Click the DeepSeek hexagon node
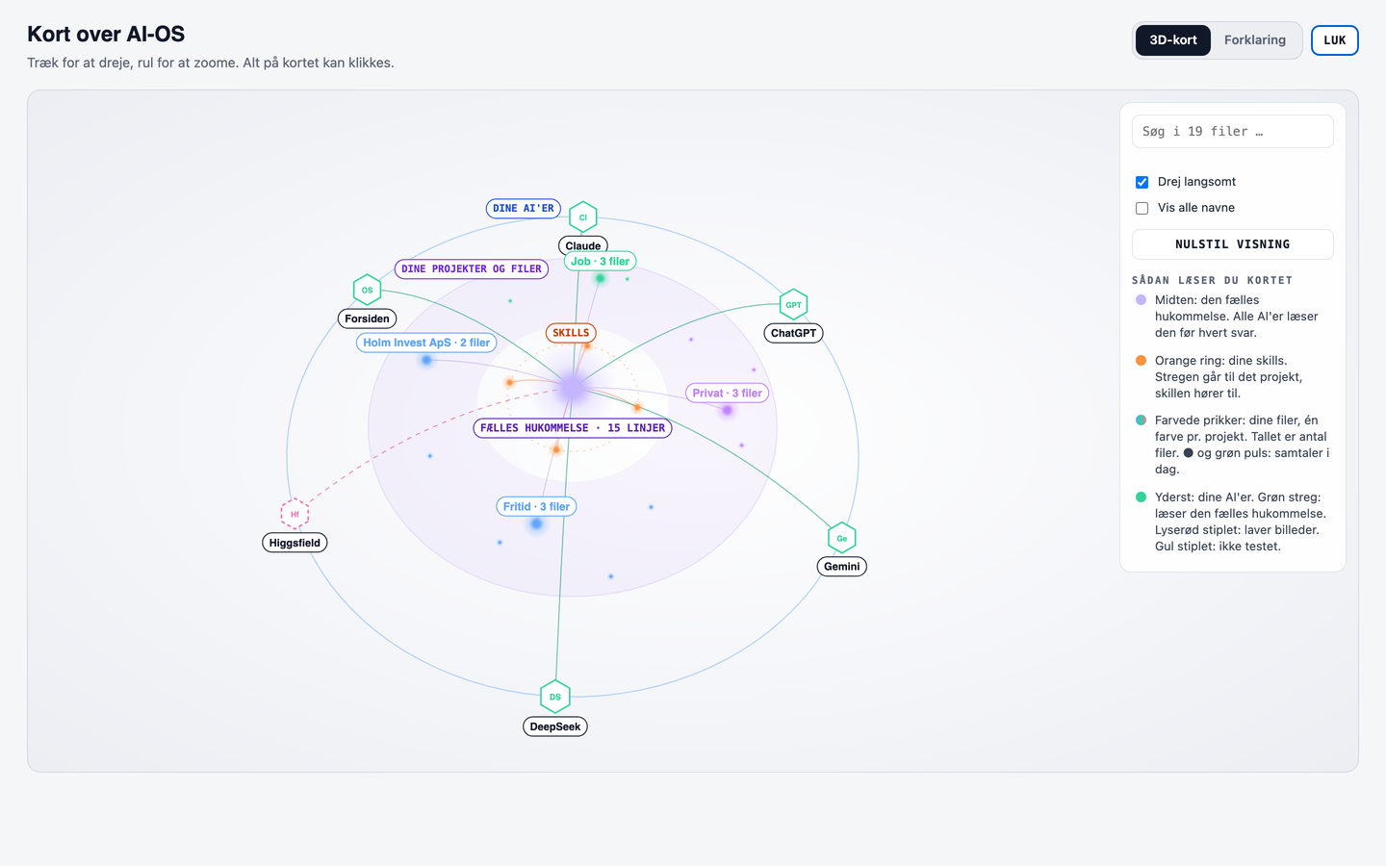 [555, 697]
